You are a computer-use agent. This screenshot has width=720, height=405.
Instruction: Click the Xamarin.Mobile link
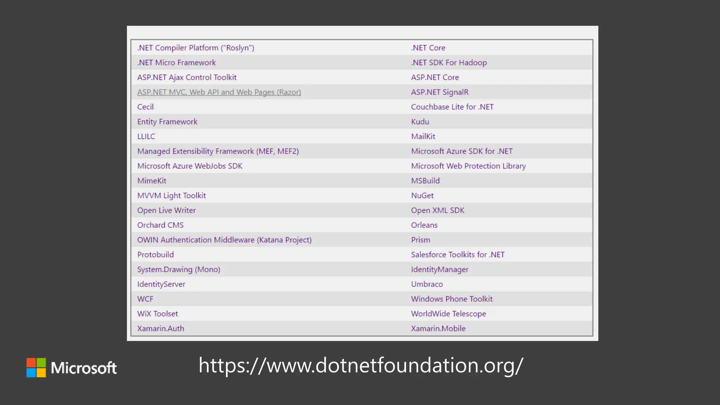438,328
